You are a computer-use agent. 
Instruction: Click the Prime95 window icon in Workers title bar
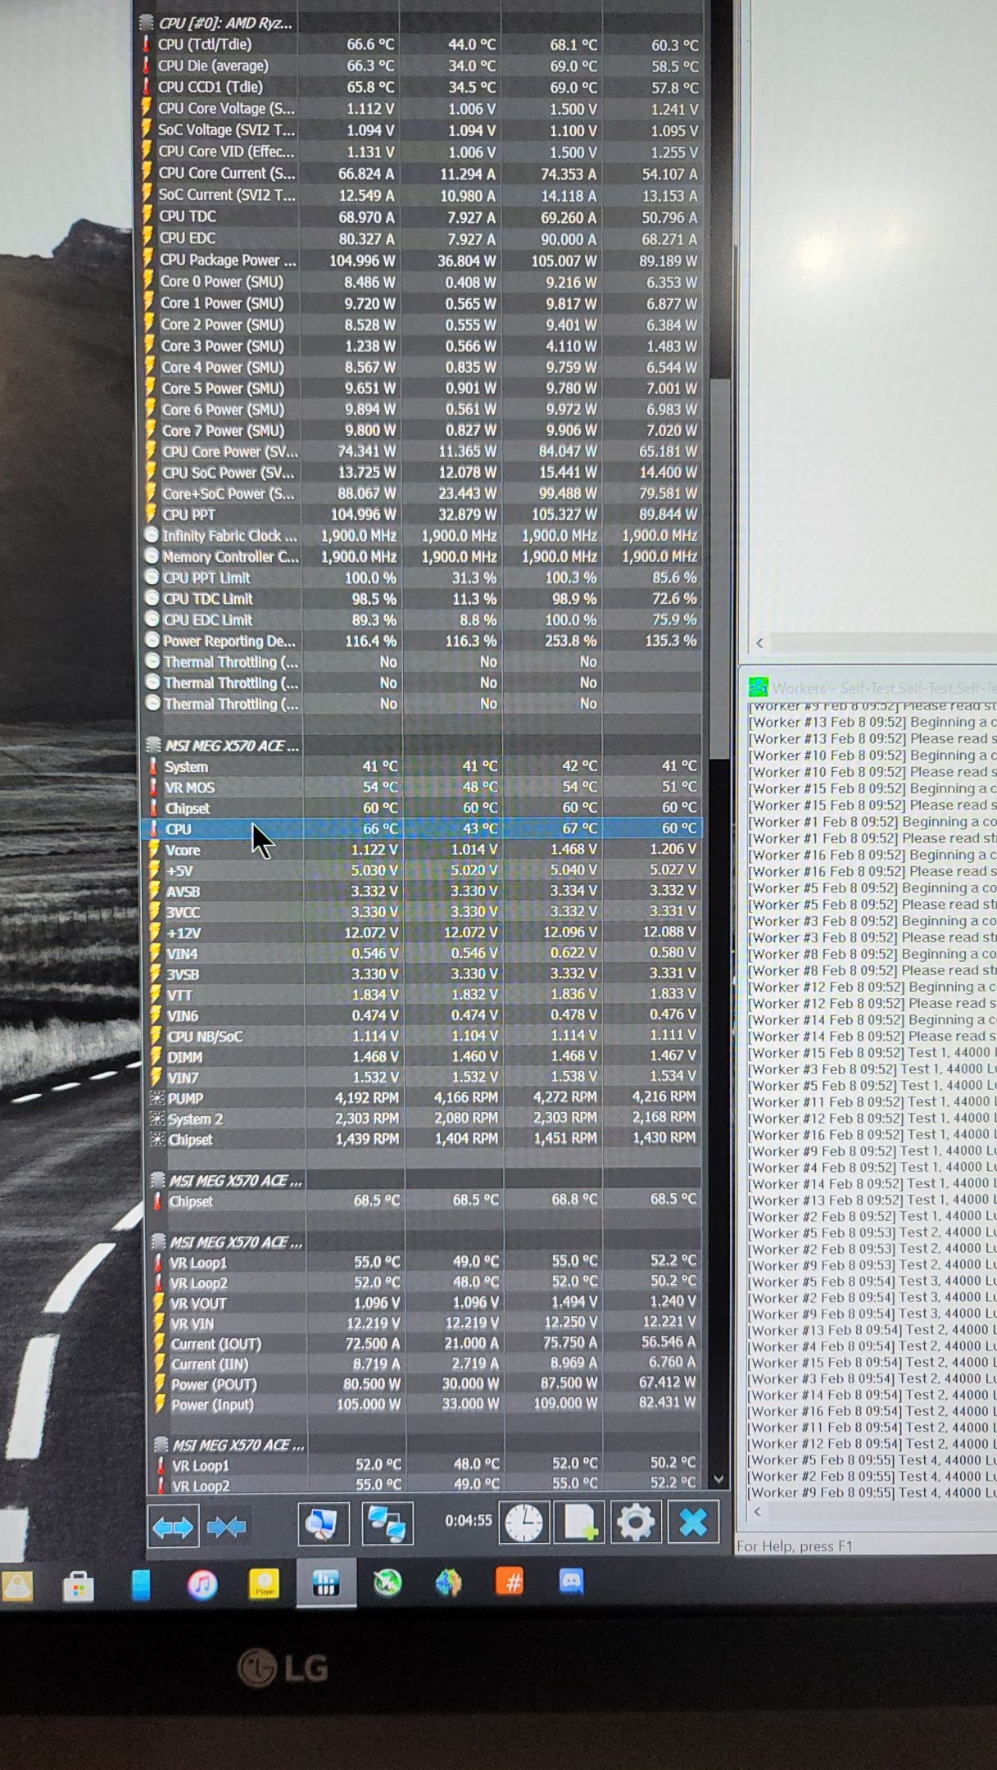[758, 687]
